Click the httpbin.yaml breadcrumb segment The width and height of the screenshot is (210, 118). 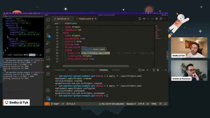71,23
